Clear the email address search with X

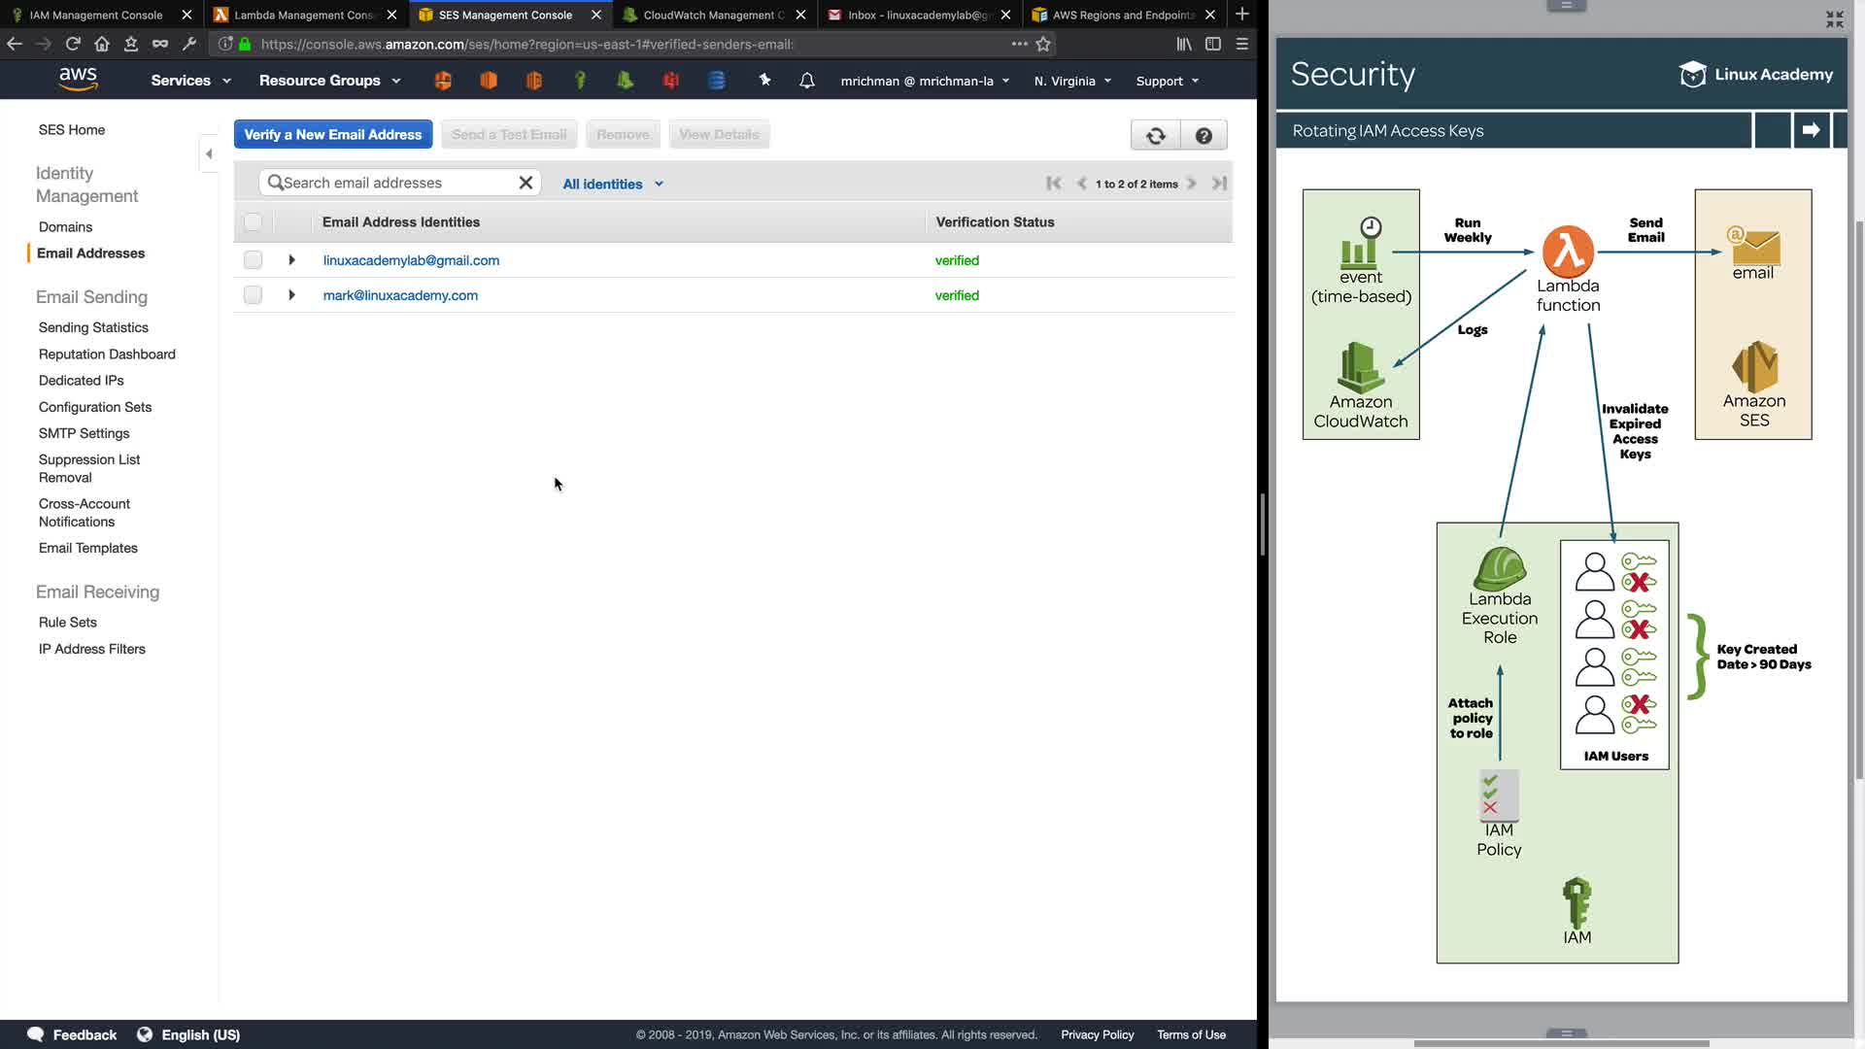click(526, 183)
